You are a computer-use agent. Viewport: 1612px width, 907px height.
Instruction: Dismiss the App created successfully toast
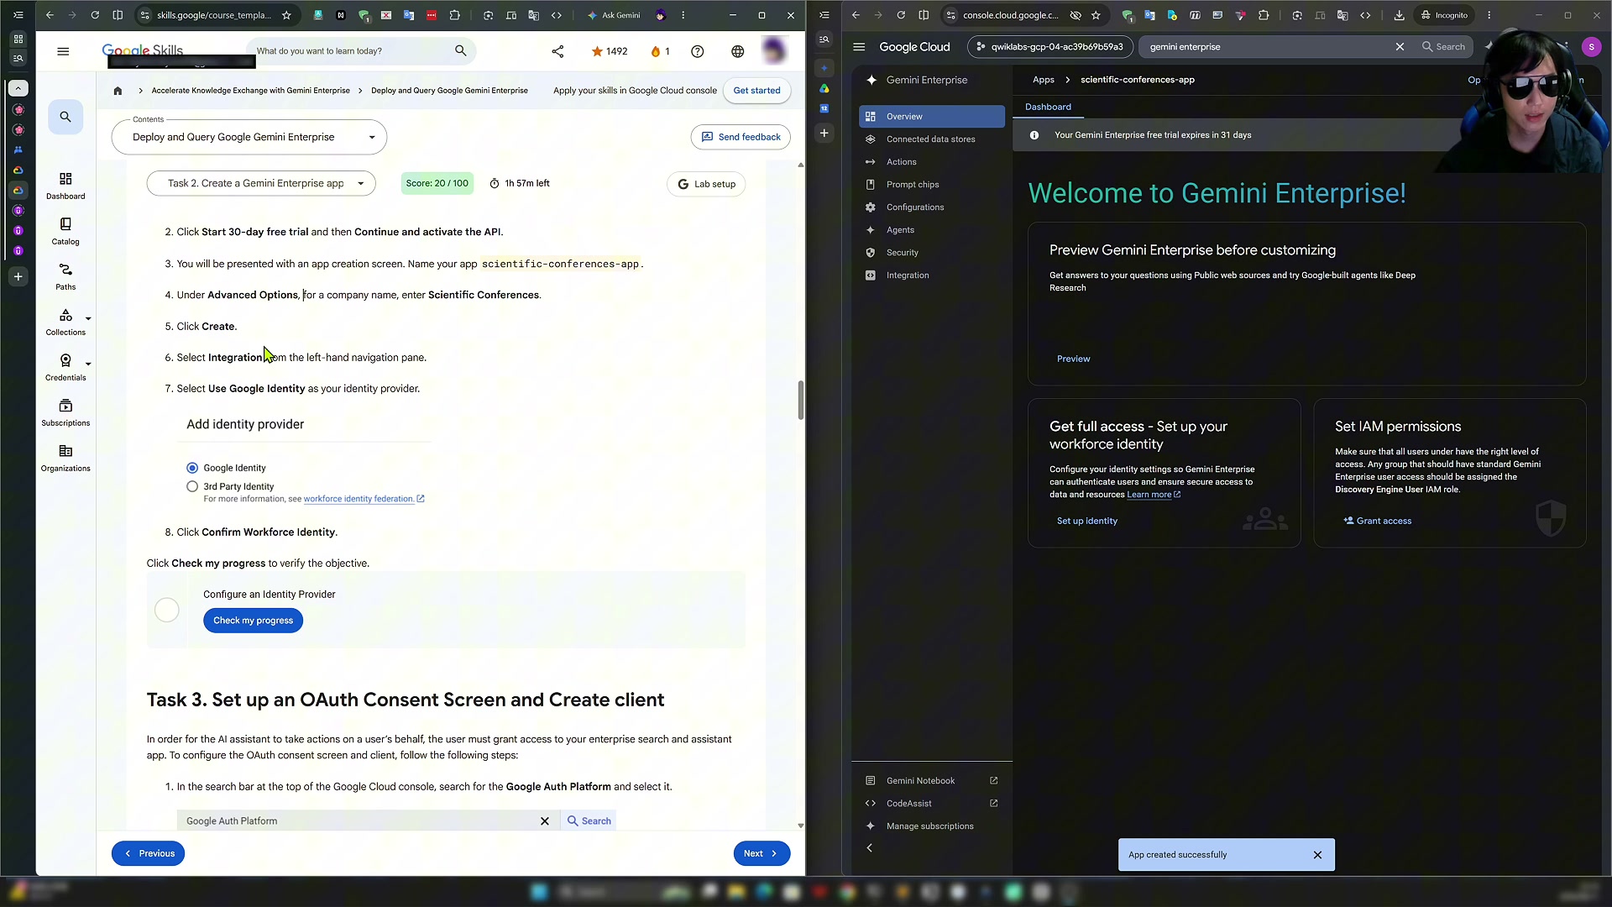pyautogui.click(x=1317, y=855)
